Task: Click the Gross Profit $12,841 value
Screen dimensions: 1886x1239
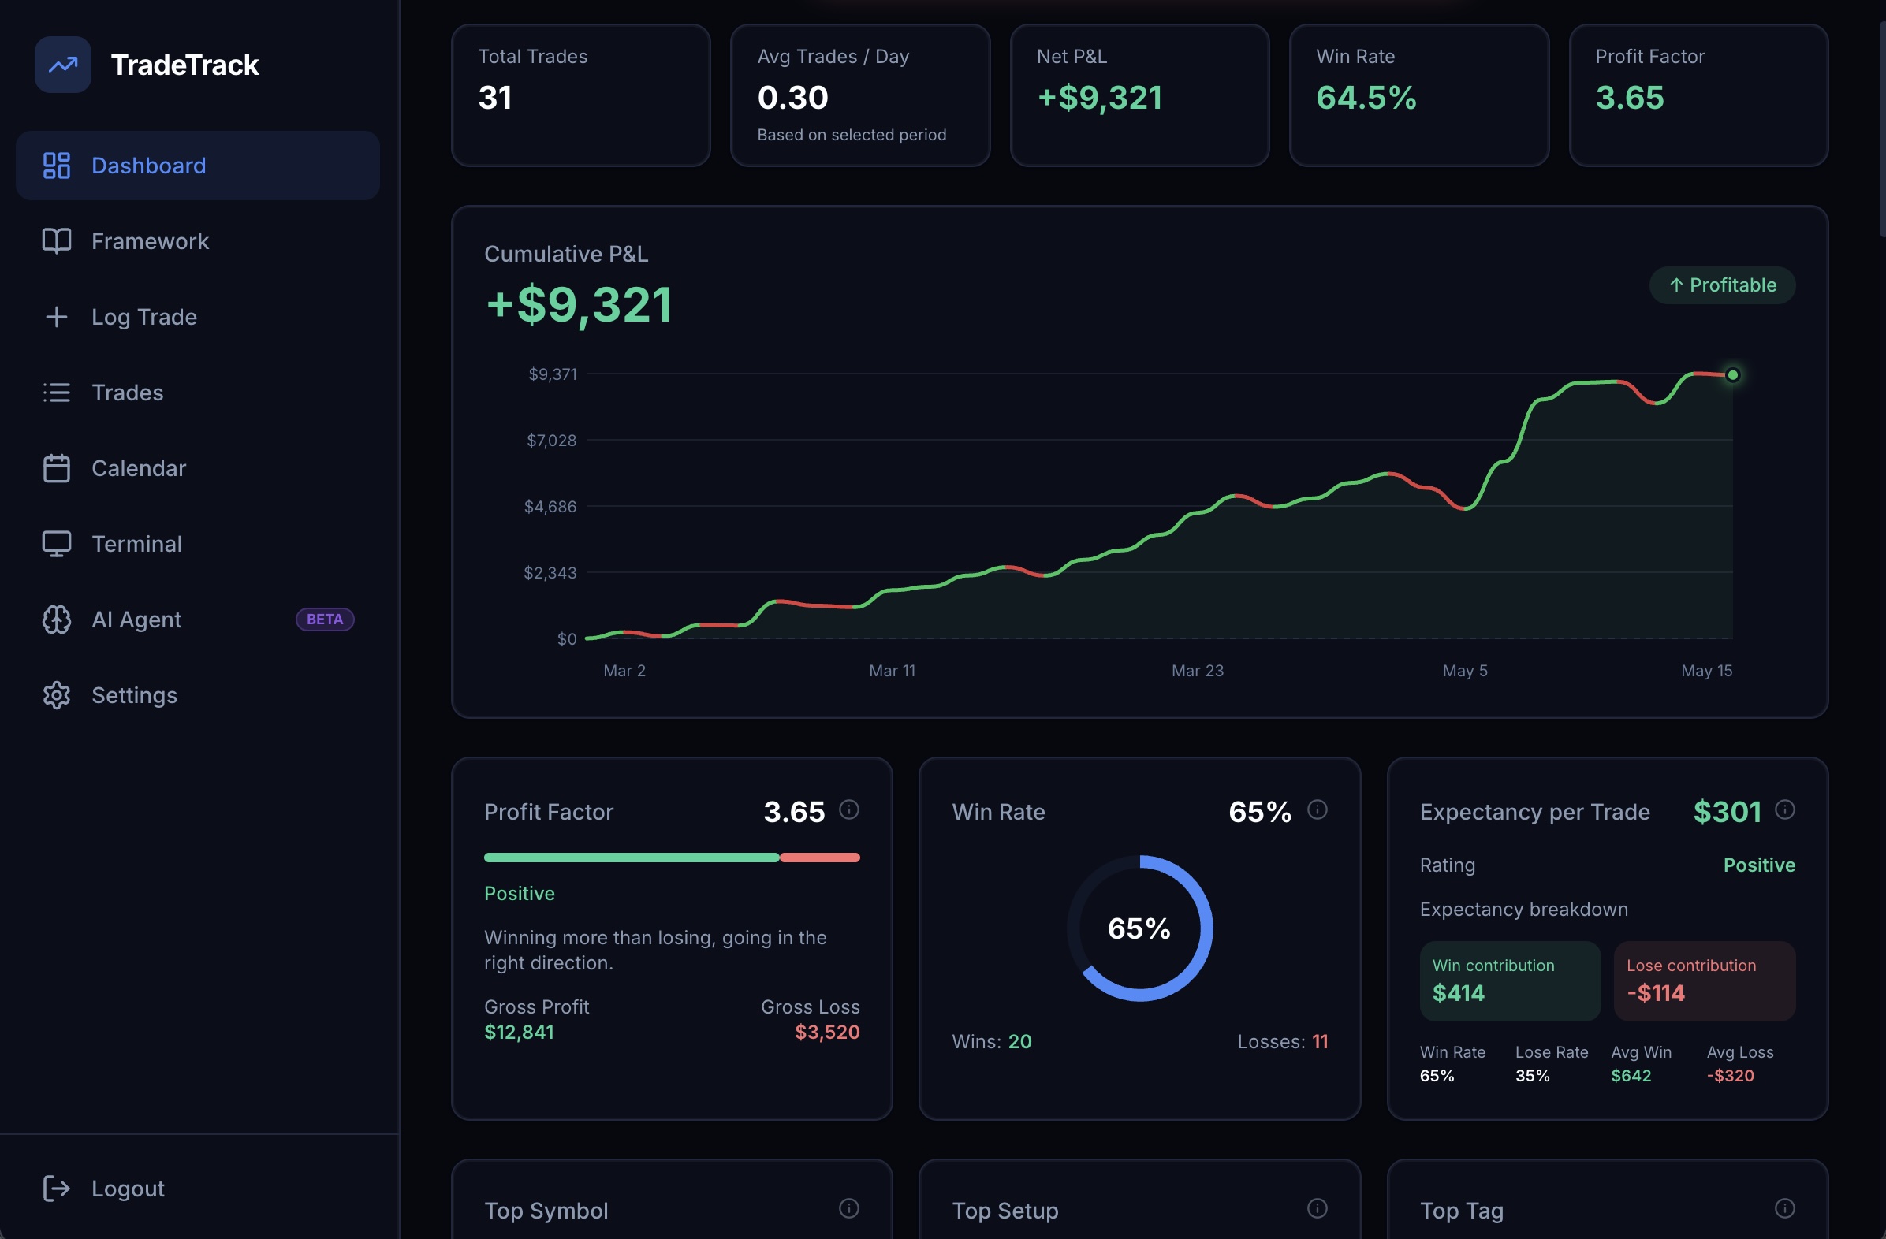Action: tap(519, 1032)
